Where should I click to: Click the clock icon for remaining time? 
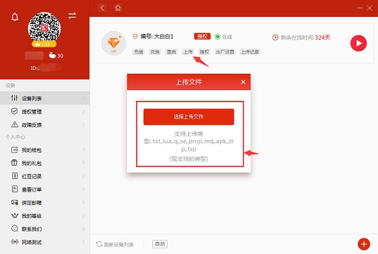pos(275,37)
